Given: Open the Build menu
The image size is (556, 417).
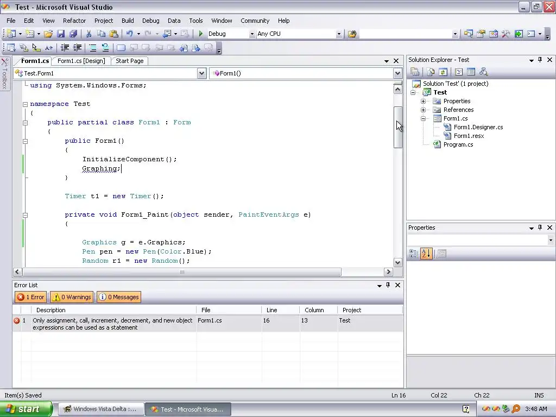Looking at the screenshot, I should pyautogui.click(x=128, y=21).
